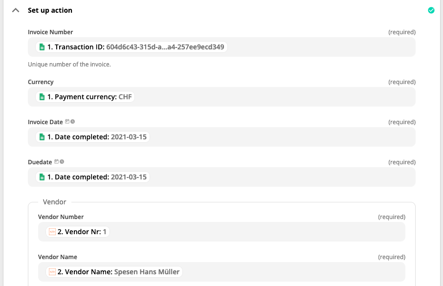The image size is (443, 286).
Task: Click the code icon in Vendor Name pill
Action: point(52,272)
